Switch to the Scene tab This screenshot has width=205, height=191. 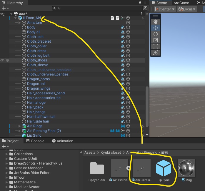click(x=159, y=3)
